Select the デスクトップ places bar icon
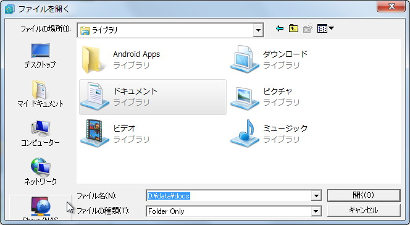The height and width of the screenshot is (225, 410). pos(40,56)
